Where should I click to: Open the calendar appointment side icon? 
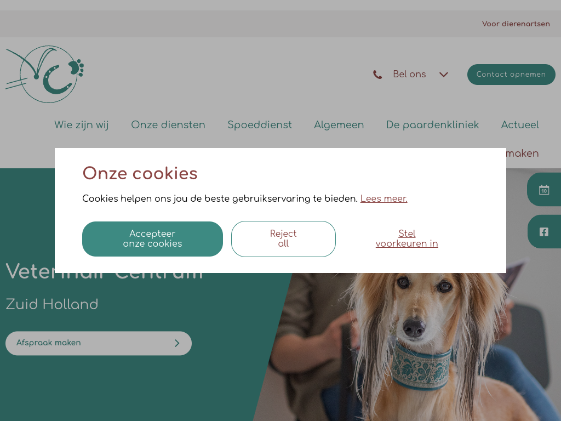click(544, 189)
